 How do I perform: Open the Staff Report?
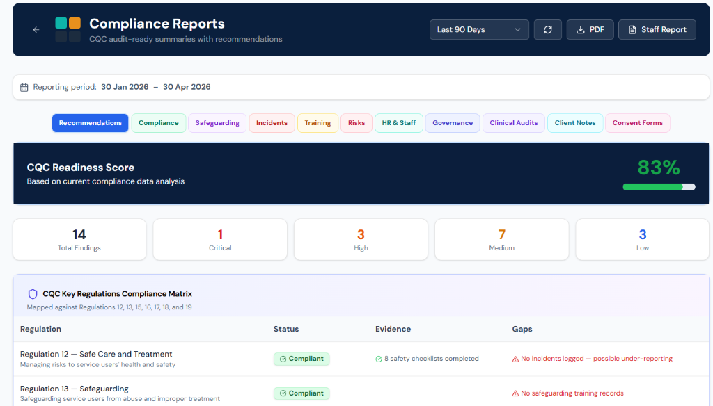tap(657, 29)
